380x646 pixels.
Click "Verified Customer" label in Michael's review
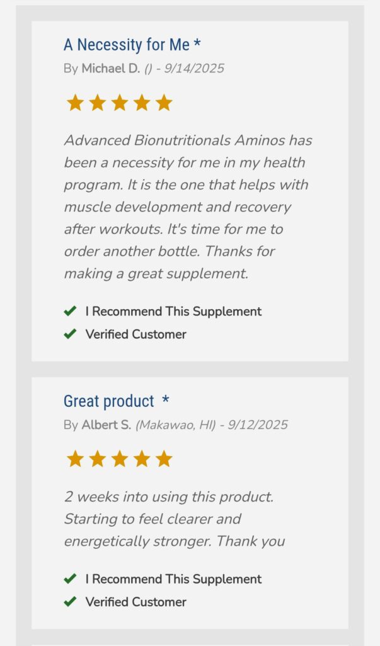point(135,334)
